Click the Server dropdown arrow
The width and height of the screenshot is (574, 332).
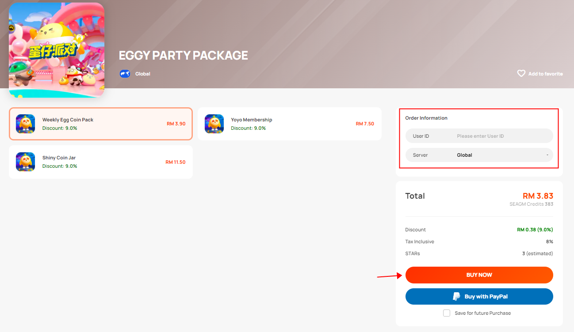[x=547, y=155]
